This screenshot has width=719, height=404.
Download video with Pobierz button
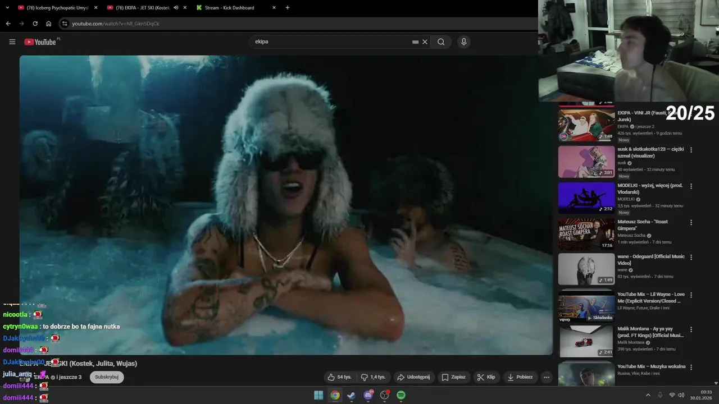[520, 377]
